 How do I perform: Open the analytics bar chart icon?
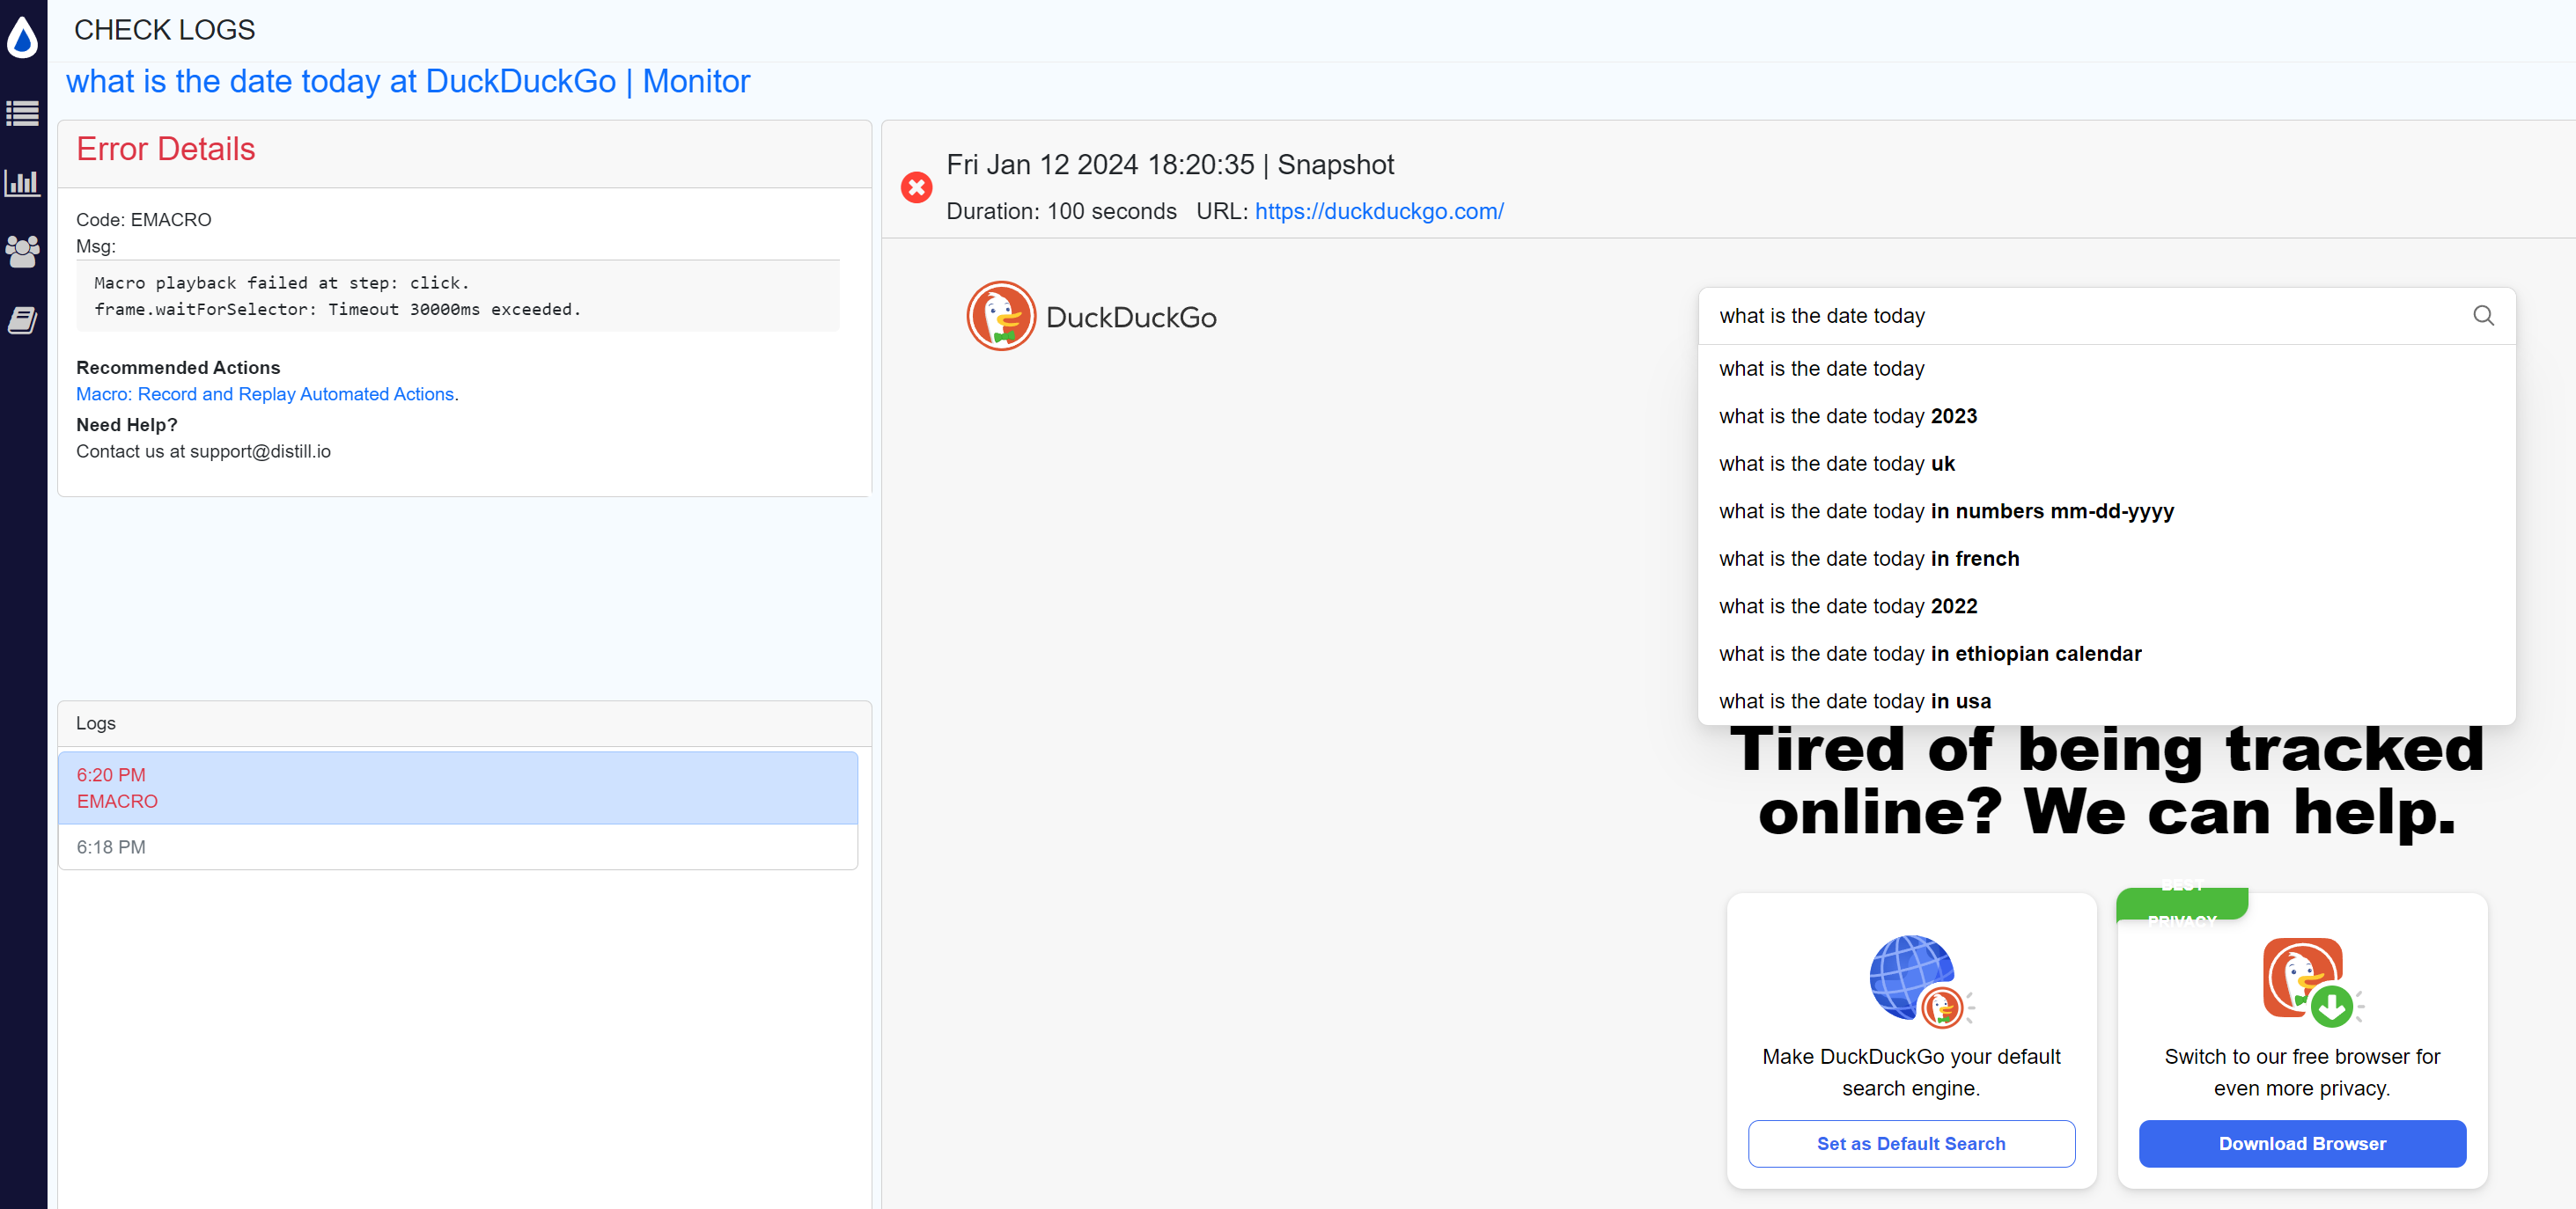click(23, 183)
